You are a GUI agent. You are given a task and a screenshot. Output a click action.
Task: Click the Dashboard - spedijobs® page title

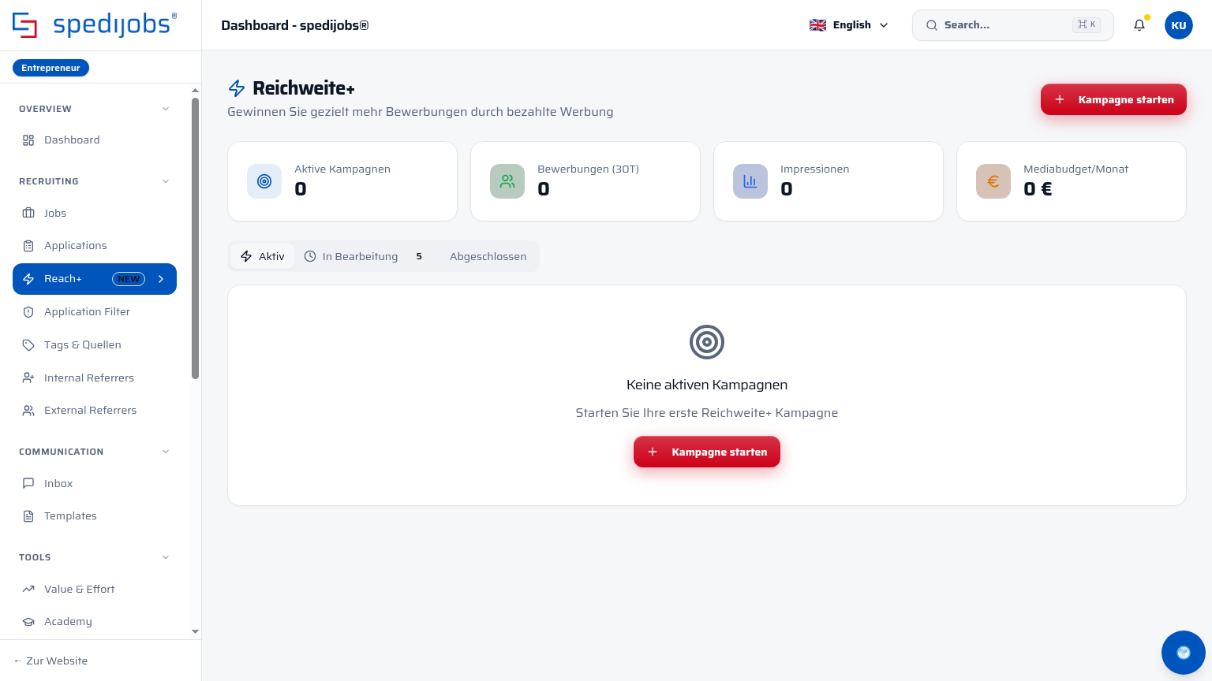(x=295, y=25)
